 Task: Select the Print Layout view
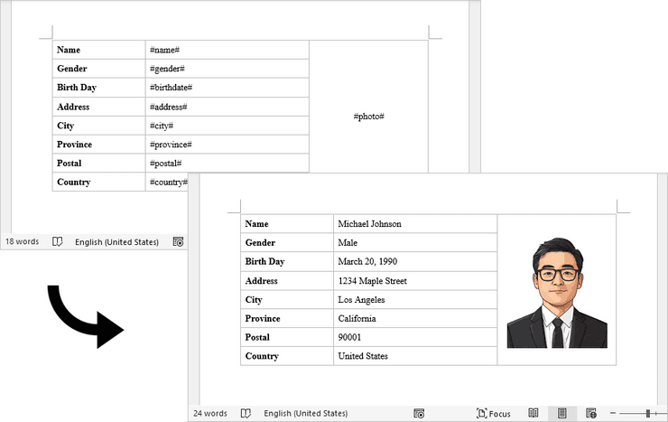click(562, 414)
